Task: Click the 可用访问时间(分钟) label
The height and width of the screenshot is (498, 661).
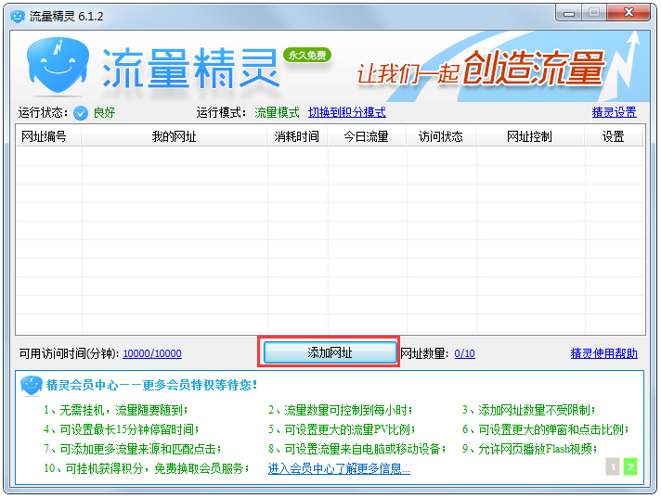Action: [69, 353]
